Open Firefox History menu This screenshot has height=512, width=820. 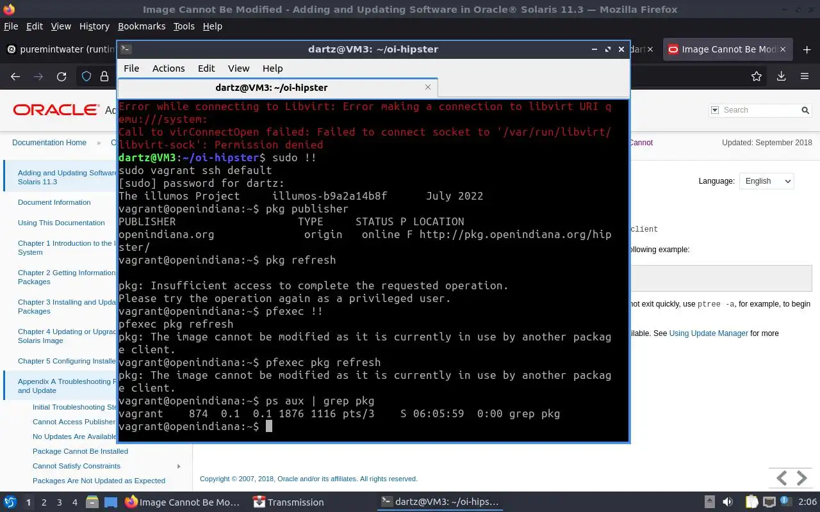pos(94,26)
